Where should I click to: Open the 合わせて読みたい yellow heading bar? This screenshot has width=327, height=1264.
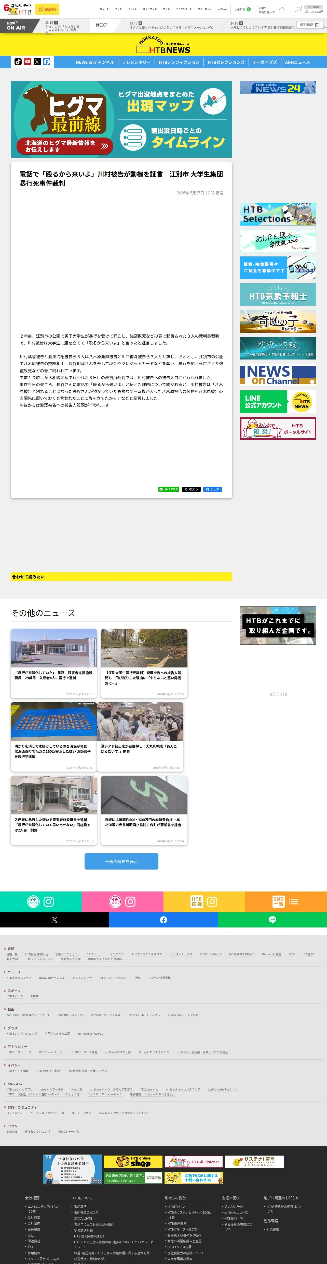tap(121, 577)
